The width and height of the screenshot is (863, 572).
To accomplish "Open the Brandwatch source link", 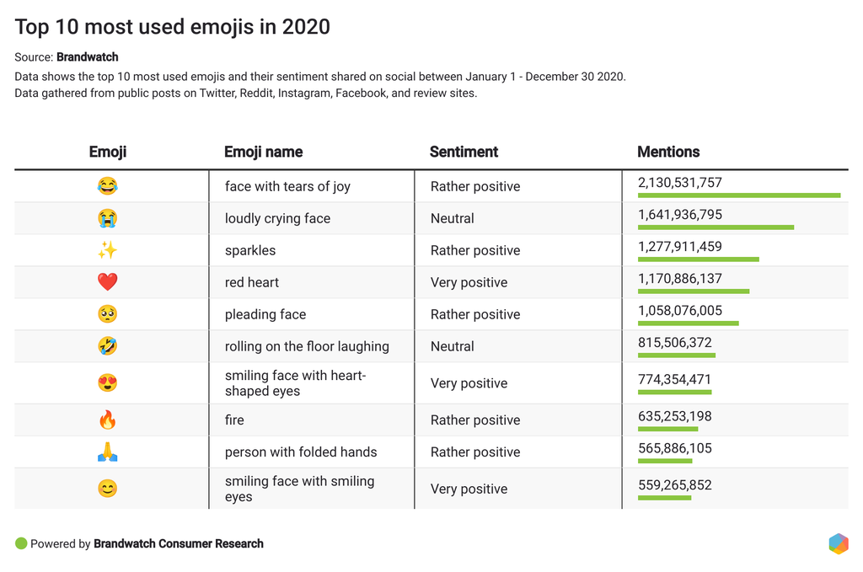I will point(88,57).
